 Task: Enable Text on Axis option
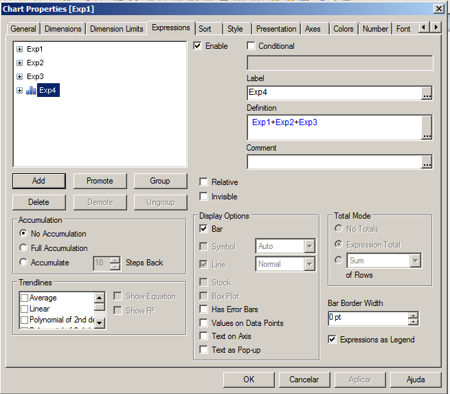pos(203,336)
